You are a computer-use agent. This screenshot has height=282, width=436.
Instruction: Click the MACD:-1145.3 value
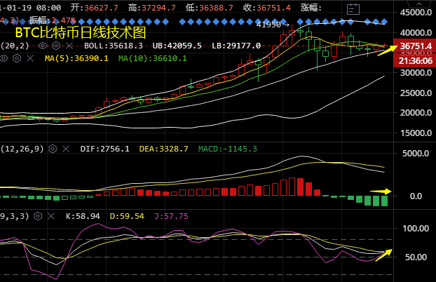(227, 149)
